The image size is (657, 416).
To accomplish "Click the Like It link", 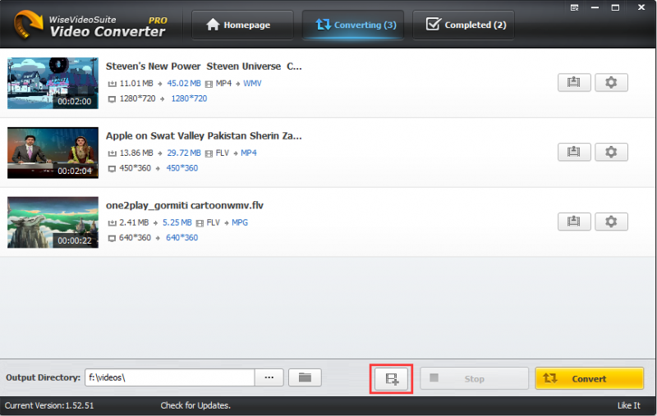I will tap(628, 405).
